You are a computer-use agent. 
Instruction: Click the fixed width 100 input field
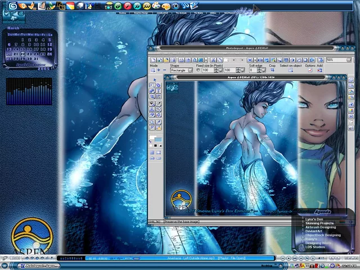tap(208, 70)
